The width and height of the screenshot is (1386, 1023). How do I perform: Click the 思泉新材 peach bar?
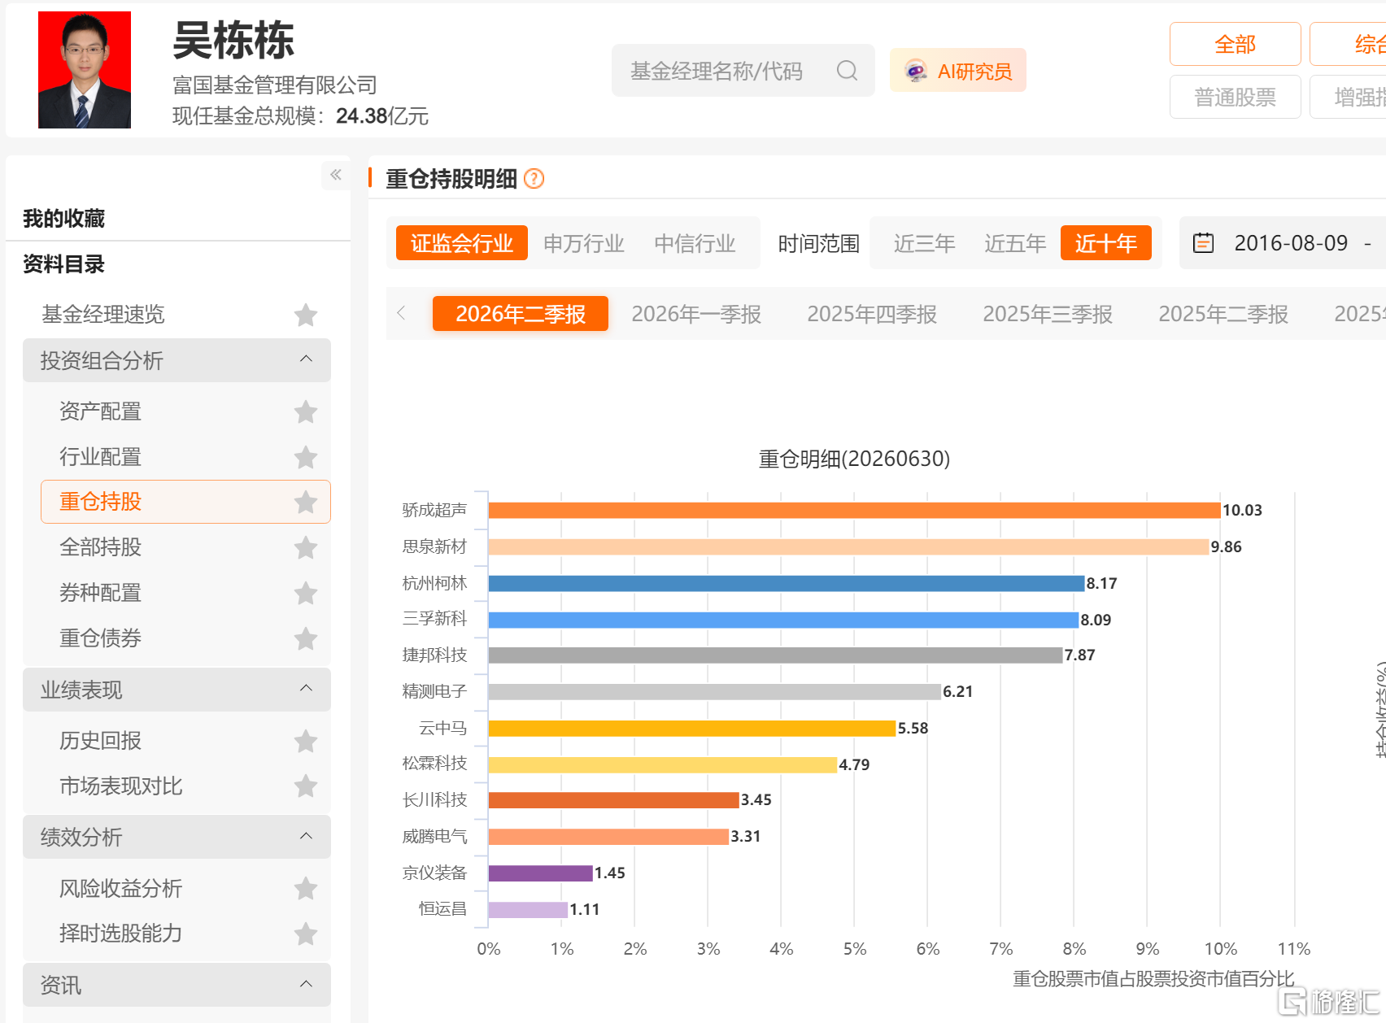(848, 546)
